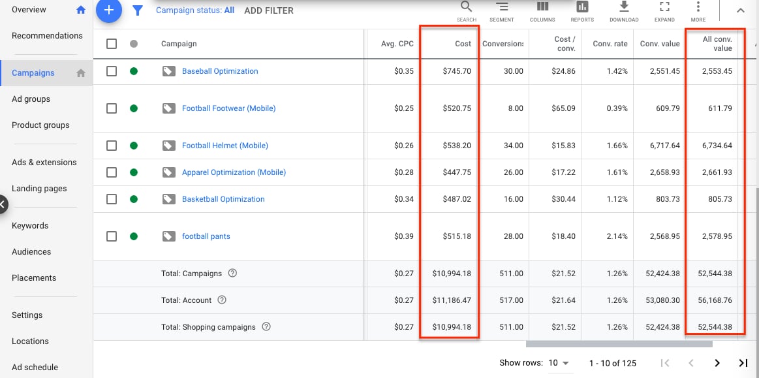Select all campaigns with header checkbox
This screenshot has height=378, width=759.
point(112,44)
